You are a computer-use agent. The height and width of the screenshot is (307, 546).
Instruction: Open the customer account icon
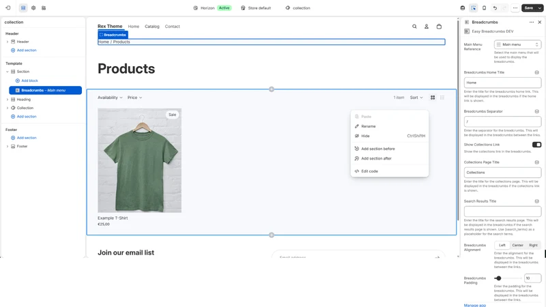coord(426,27)
